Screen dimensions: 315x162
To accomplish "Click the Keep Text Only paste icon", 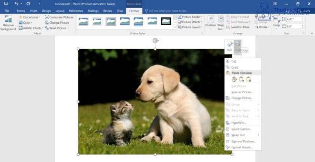I will 249,79.
